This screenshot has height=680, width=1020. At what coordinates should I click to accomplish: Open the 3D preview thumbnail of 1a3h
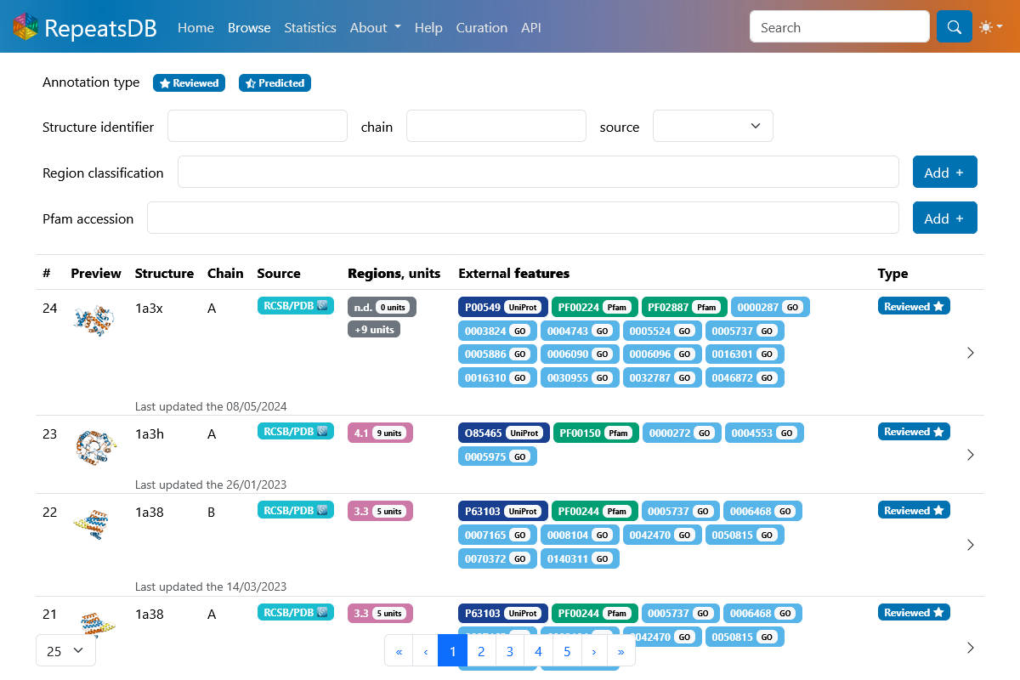pos(95,445)
